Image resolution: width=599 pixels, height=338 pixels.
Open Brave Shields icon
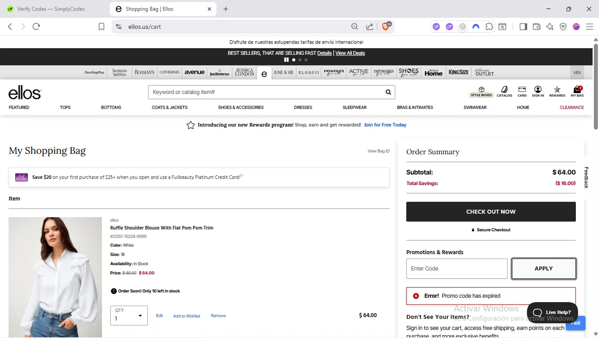386,26
